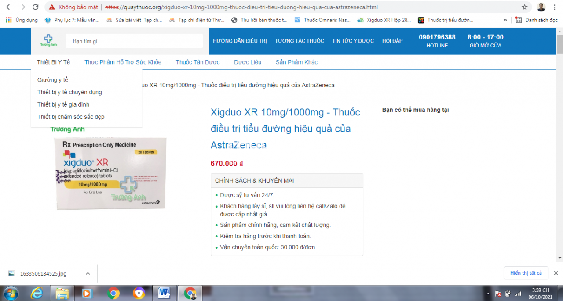
Task: Click the Trường Anh site logo
Action: click(48, 41)
